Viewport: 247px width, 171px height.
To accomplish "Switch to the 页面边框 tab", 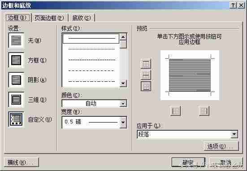I will (49, 18).
